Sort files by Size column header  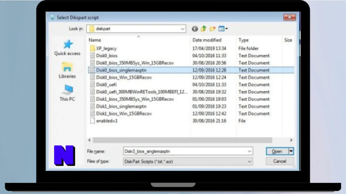(288, 40)
